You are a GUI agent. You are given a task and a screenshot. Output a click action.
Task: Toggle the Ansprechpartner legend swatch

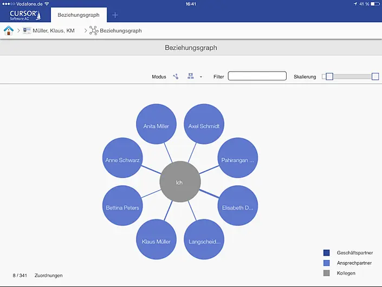pyautogui.click(x=326, y=263)
